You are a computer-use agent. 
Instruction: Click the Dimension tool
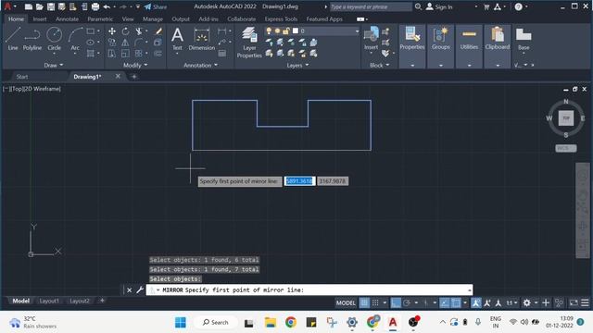[x=202, y=39]
